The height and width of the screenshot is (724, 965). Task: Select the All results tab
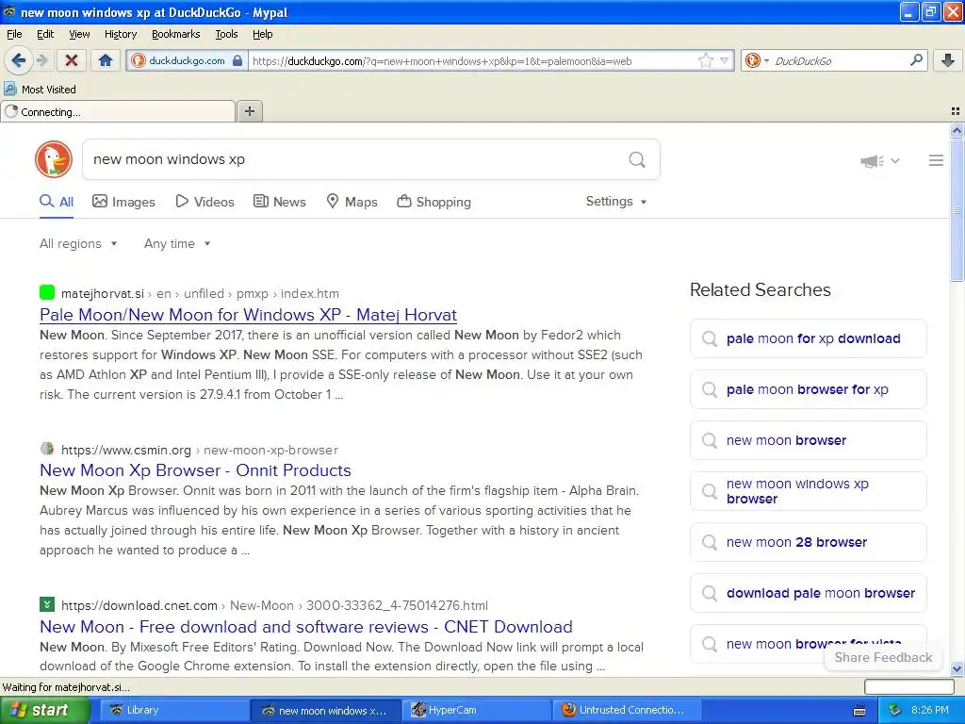56,202
